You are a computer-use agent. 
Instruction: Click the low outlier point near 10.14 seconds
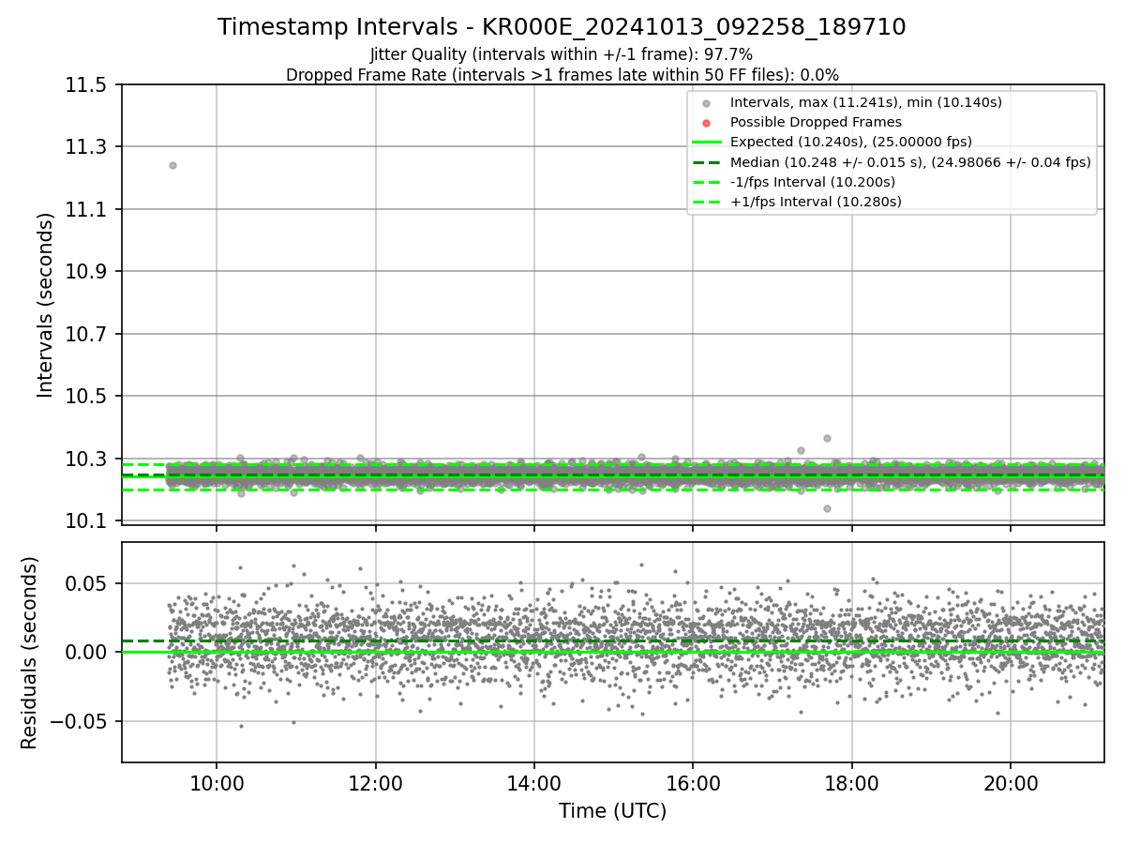pyautogui.click(x=827, y=508)
